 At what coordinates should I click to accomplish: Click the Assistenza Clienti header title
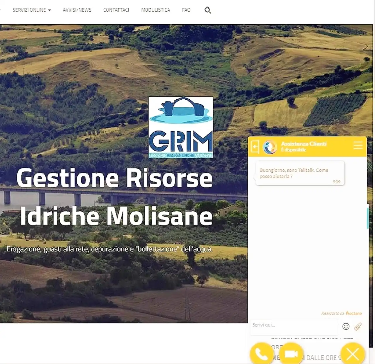[x=304, y=144]
